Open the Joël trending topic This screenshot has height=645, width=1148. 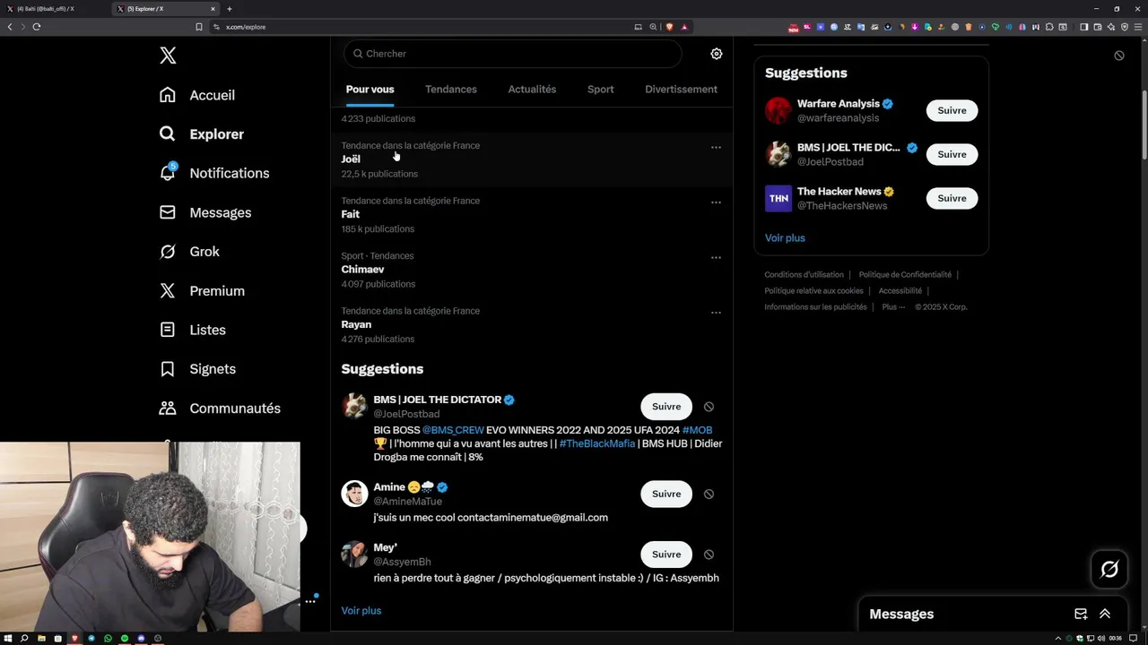531,159
